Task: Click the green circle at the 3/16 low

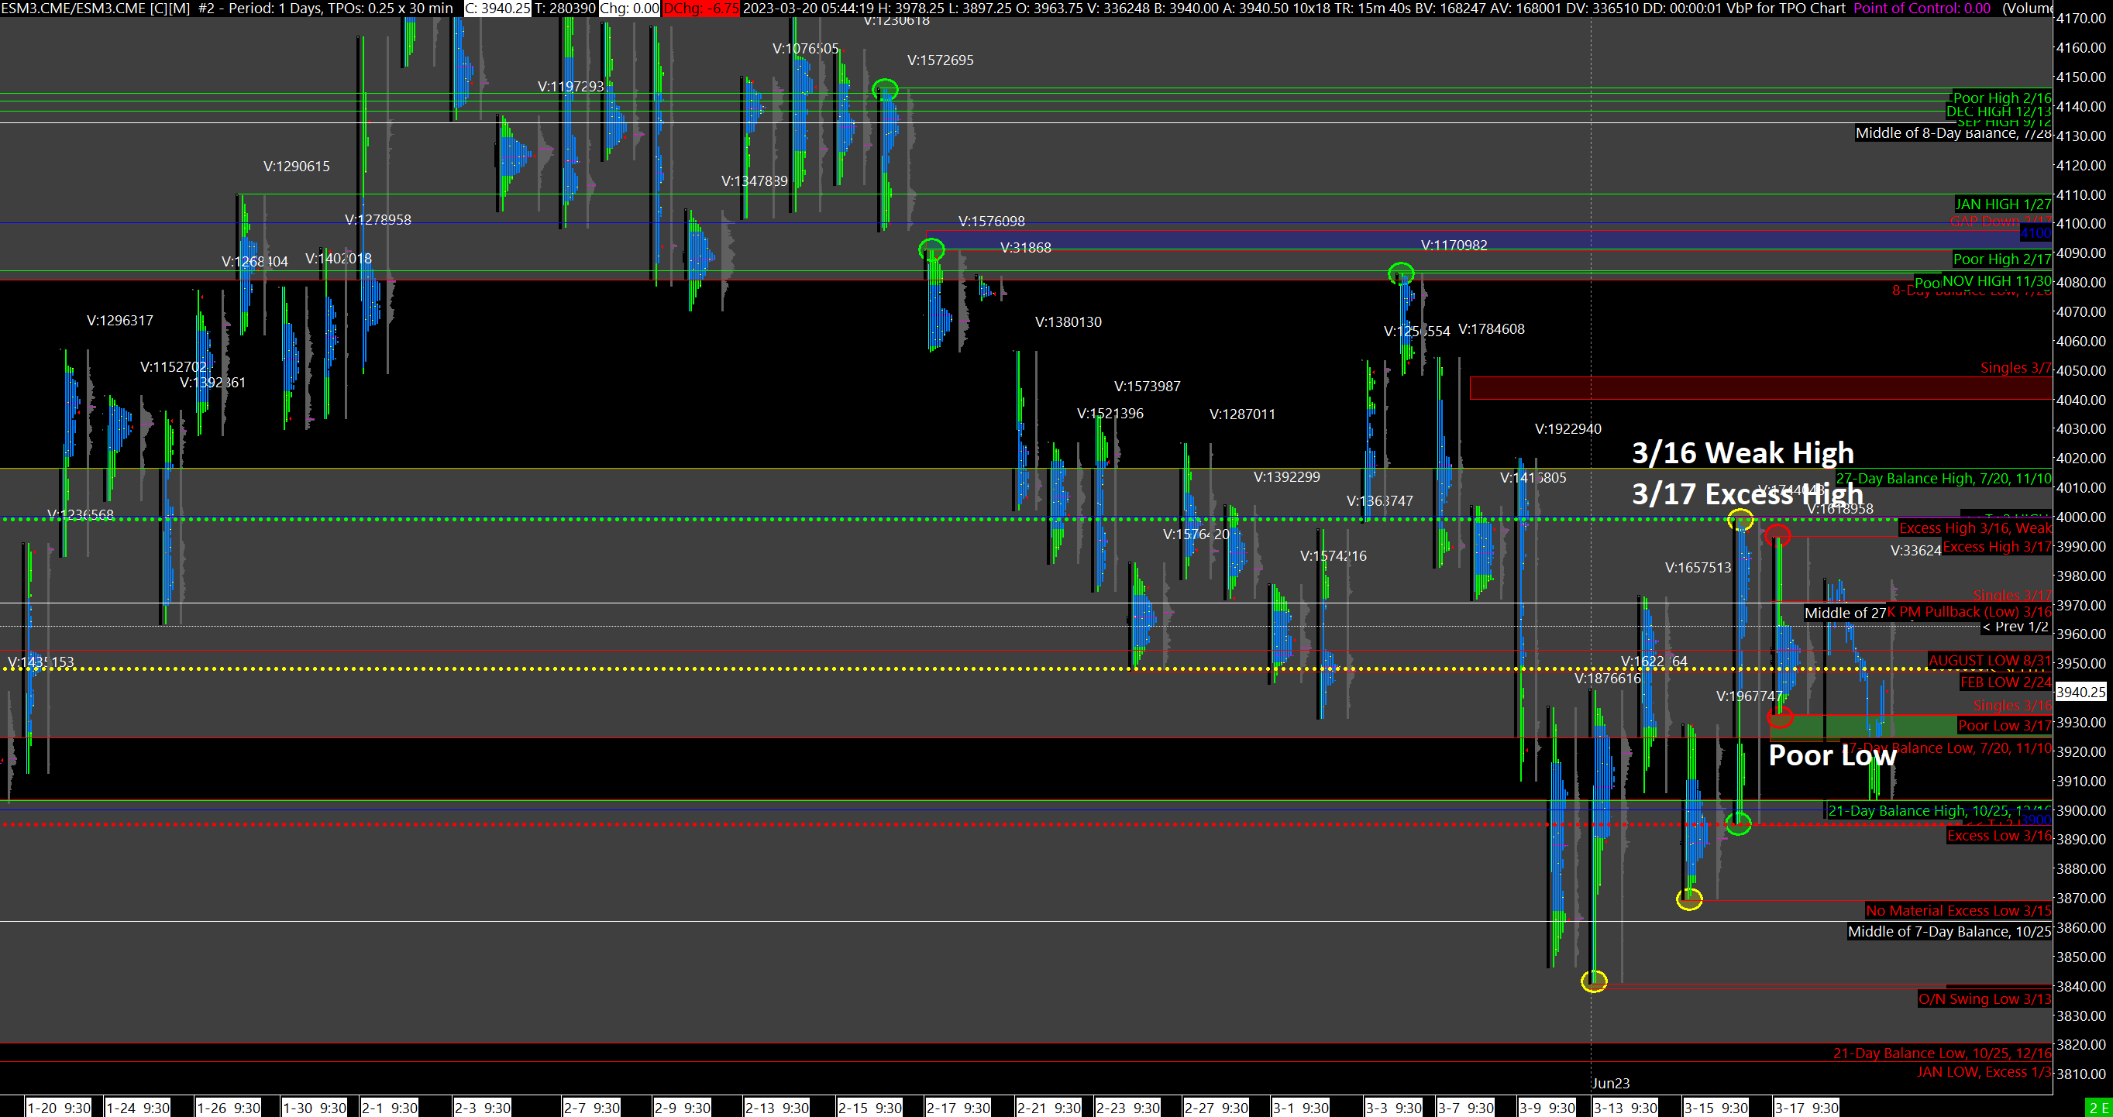Action: point(1738,823)
